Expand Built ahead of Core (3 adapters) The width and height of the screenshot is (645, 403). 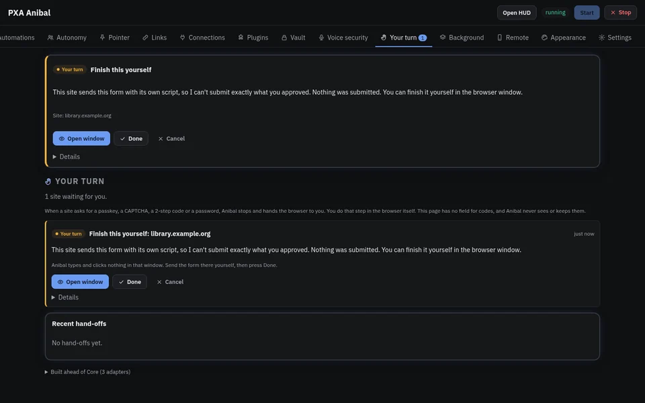click(x=87, y=371)
